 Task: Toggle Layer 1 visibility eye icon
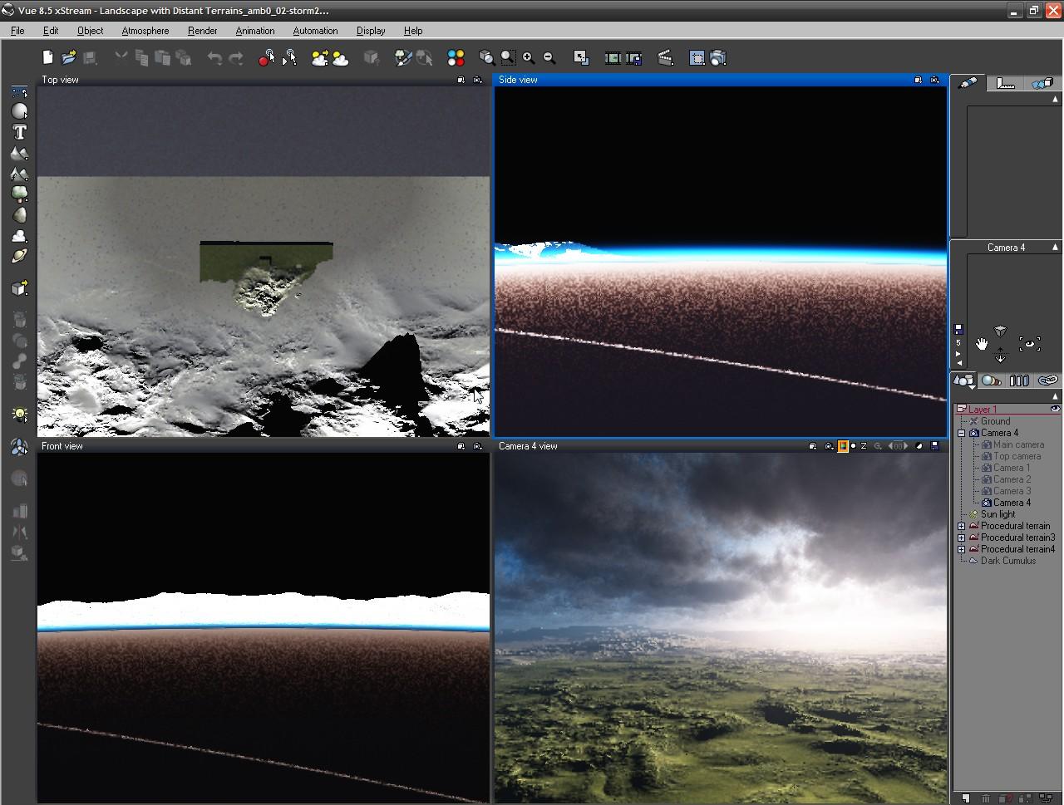pos(1056,410)
